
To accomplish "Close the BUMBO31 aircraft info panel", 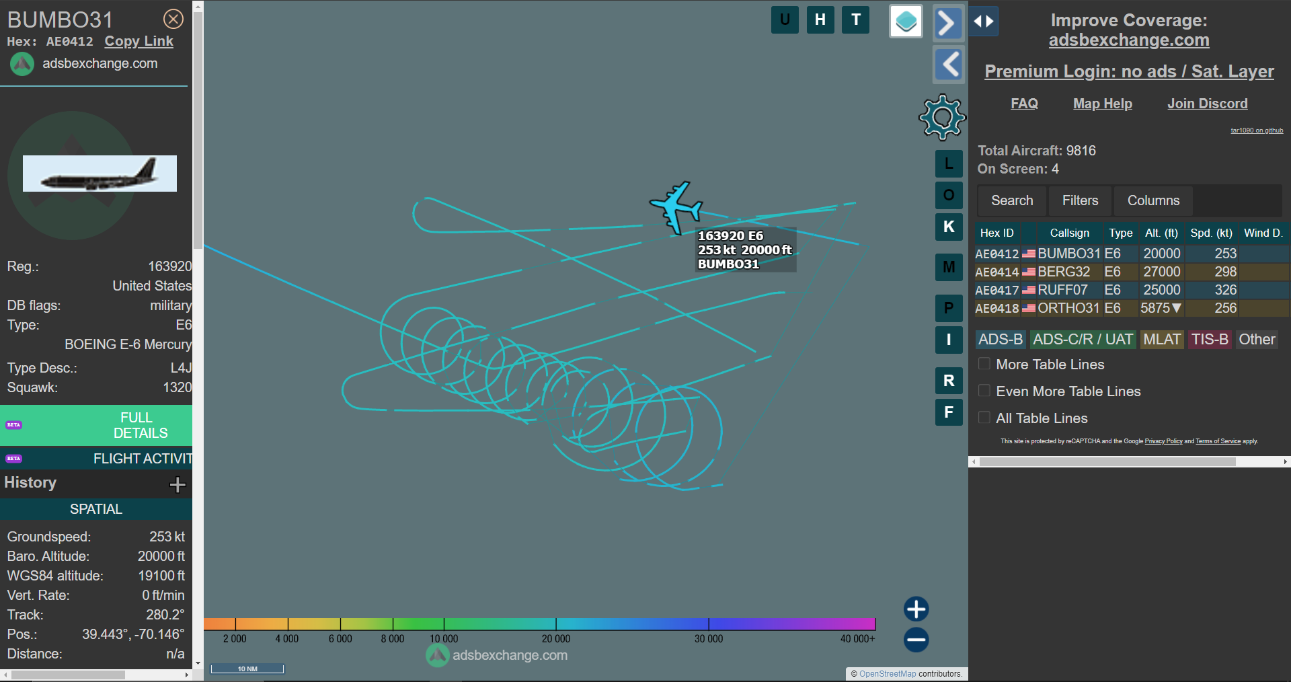I will pos(173,19).
